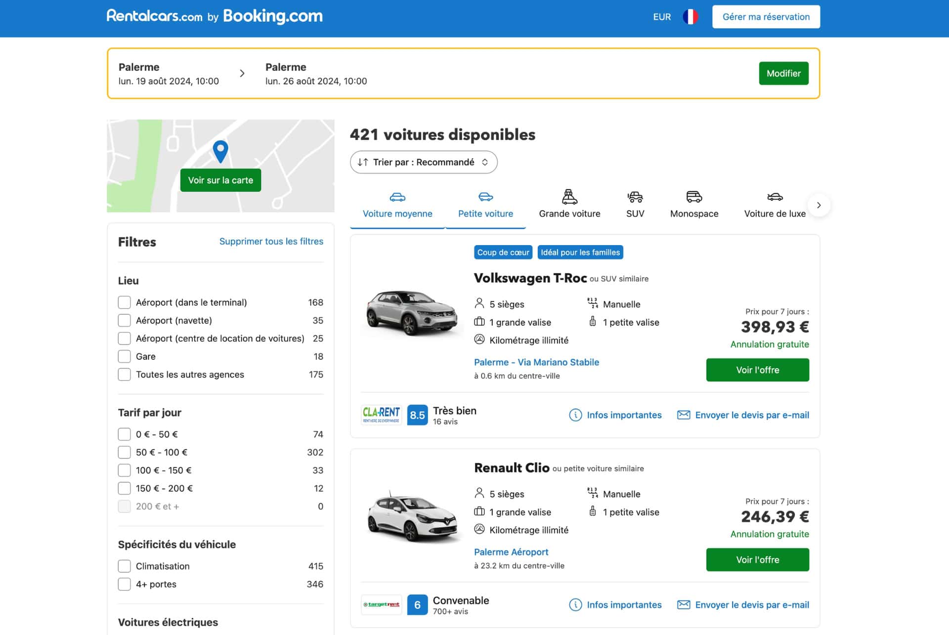Click the Modifier search button
Image resolution: width=949 pixels, height=635 pixels.
[783, 73]
